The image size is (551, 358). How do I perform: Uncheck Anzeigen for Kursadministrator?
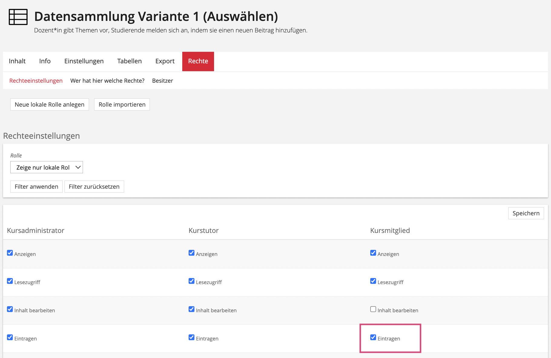10,253
